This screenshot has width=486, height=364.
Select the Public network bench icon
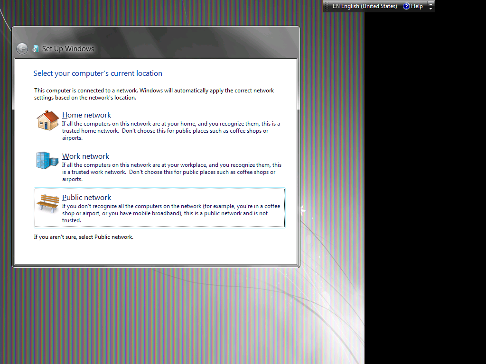(x=48, y=203)
